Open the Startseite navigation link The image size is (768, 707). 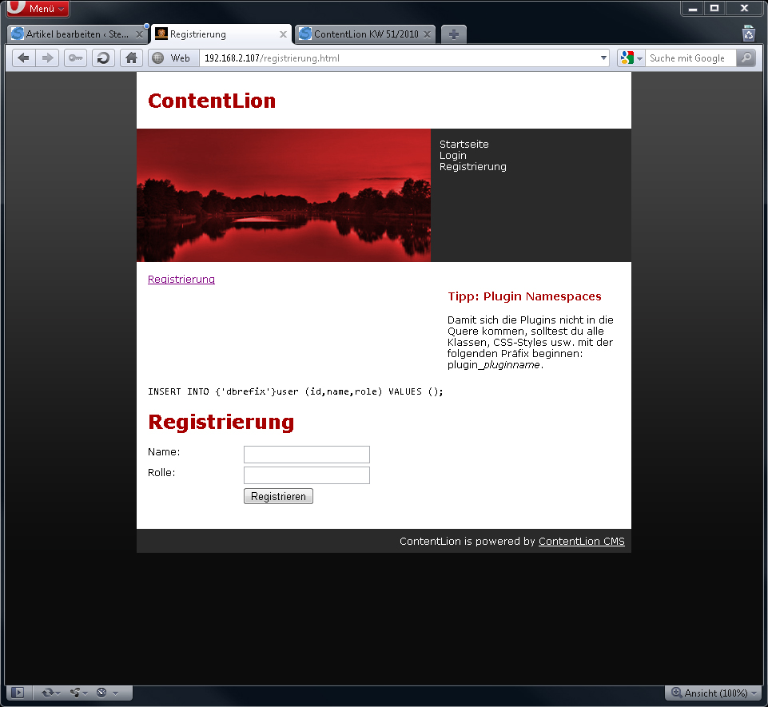click(x=464, y=145)
